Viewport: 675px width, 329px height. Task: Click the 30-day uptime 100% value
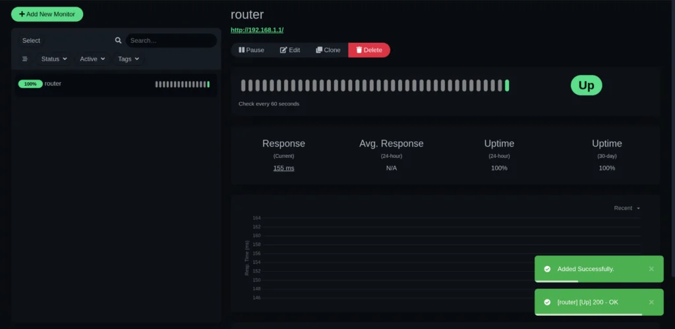point(606,168)
